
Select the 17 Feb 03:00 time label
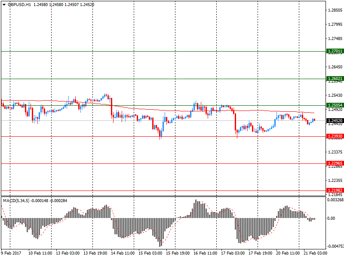point(233,253)
